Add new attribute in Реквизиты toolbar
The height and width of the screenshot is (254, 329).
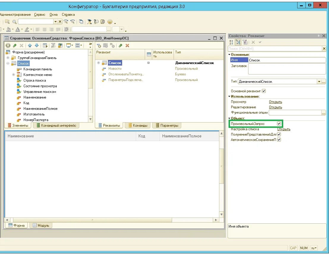(x=99, y=45)
